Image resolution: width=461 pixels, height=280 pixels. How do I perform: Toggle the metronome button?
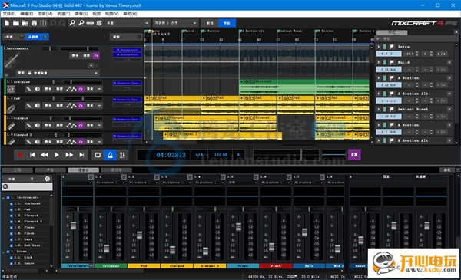110,155
